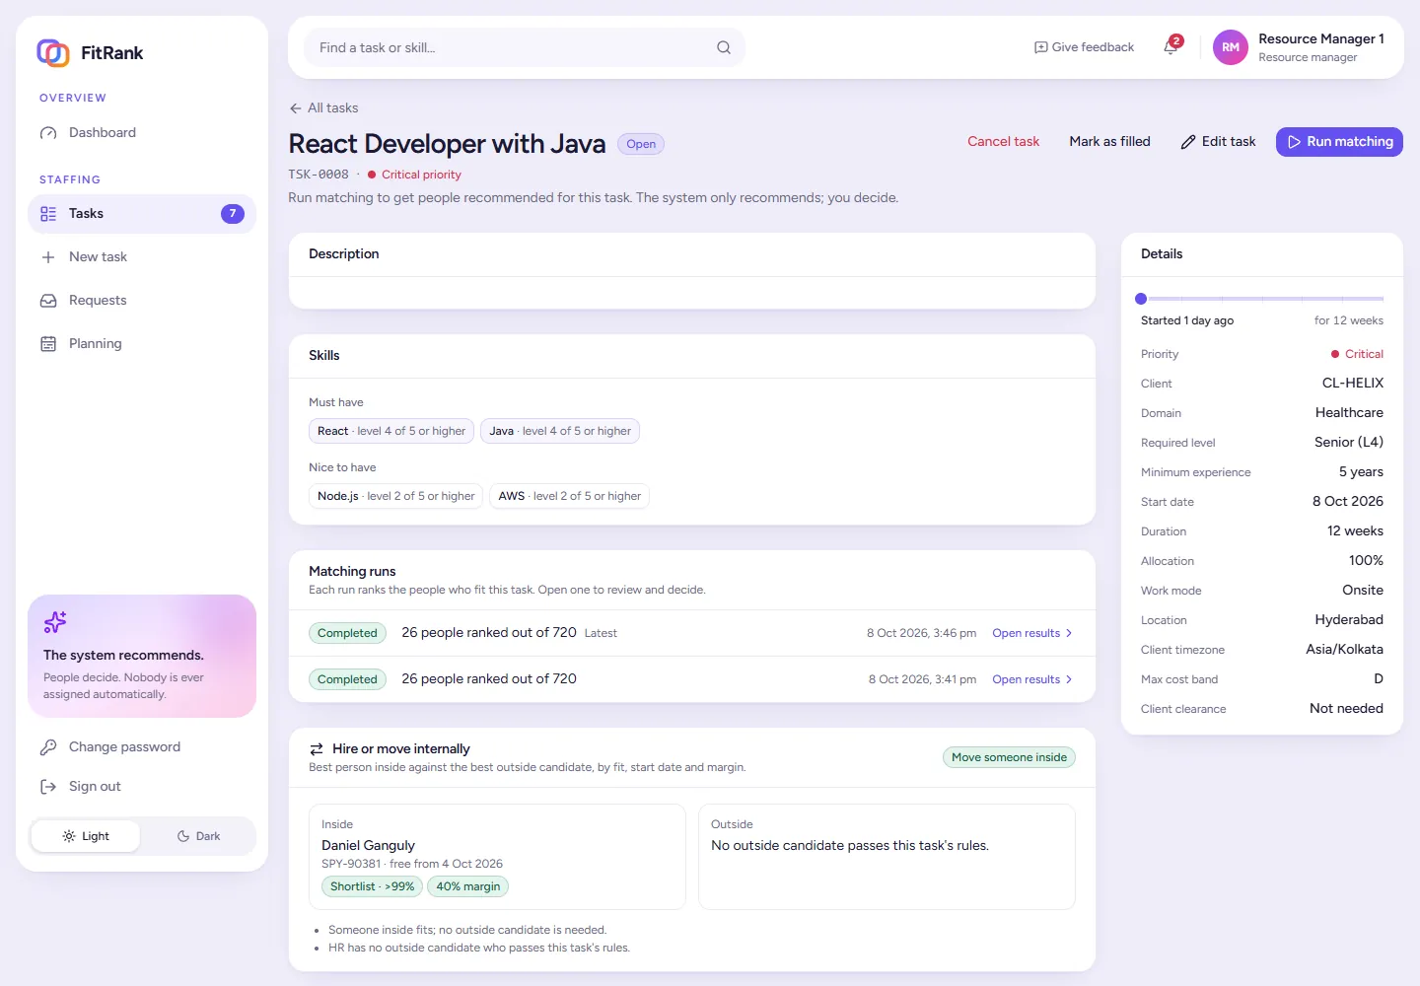Screen dimensions: 1420x986
Task: Open results for the 3:46 pm run
Action: [x=1031, y=633]
